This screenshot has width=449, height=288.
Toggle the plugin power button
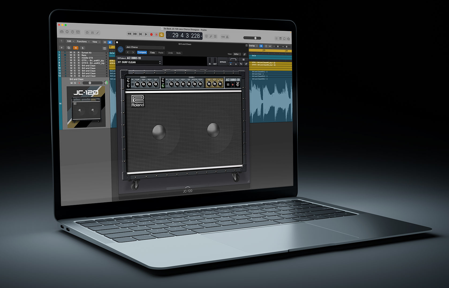point(120,50)
